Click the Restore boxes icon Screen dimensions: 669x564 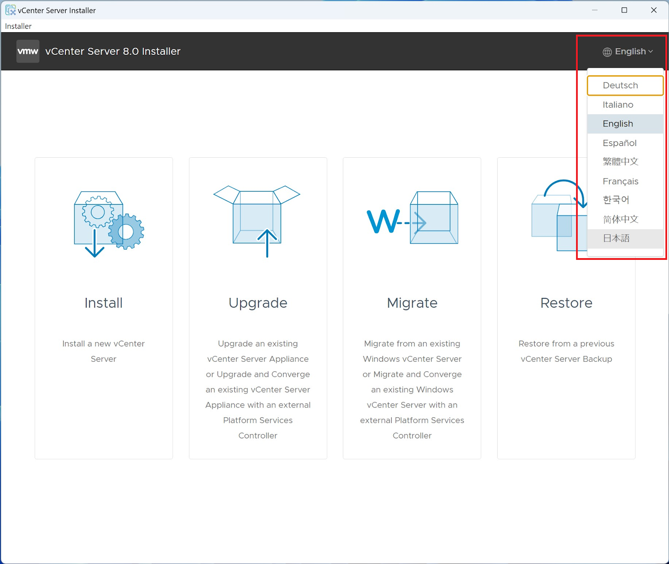[x=559, y=215]
